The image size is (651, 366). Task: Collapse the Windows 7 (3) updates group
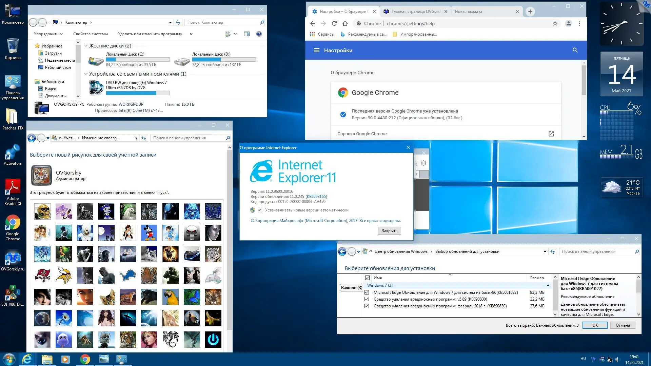click(x=548, y=285)
